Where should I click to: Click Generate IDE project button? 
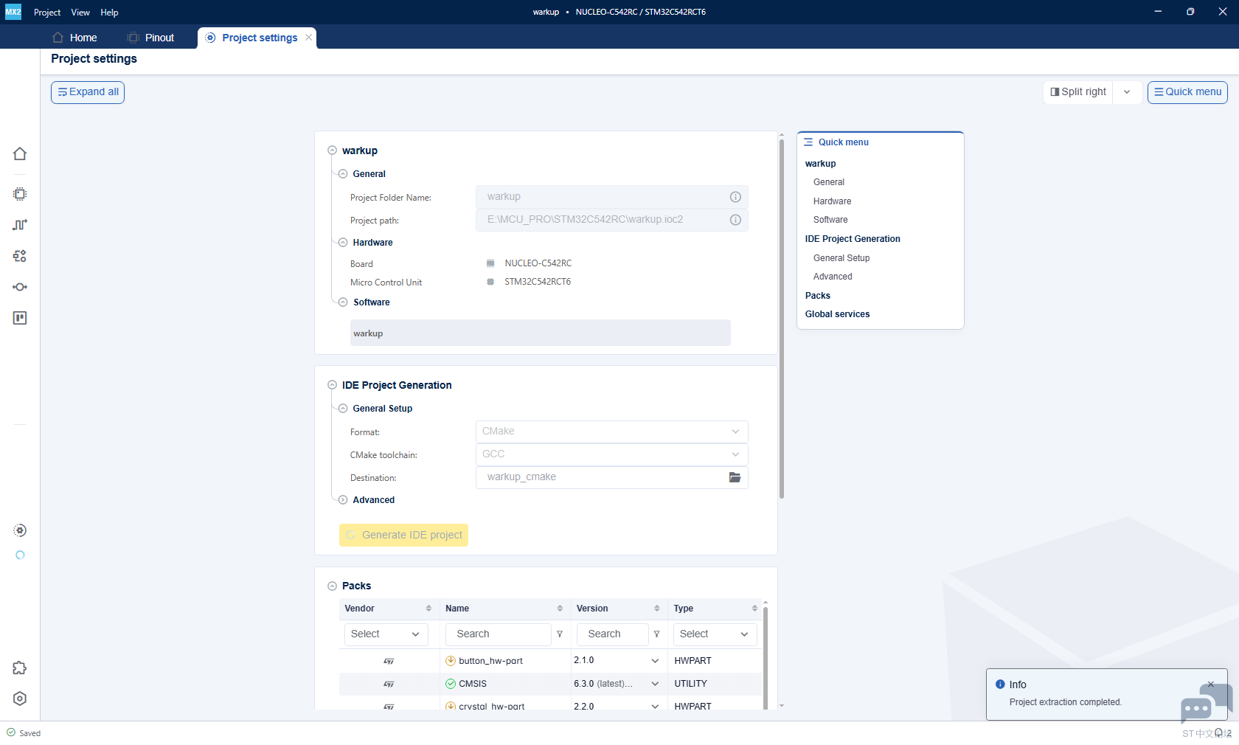403,535
